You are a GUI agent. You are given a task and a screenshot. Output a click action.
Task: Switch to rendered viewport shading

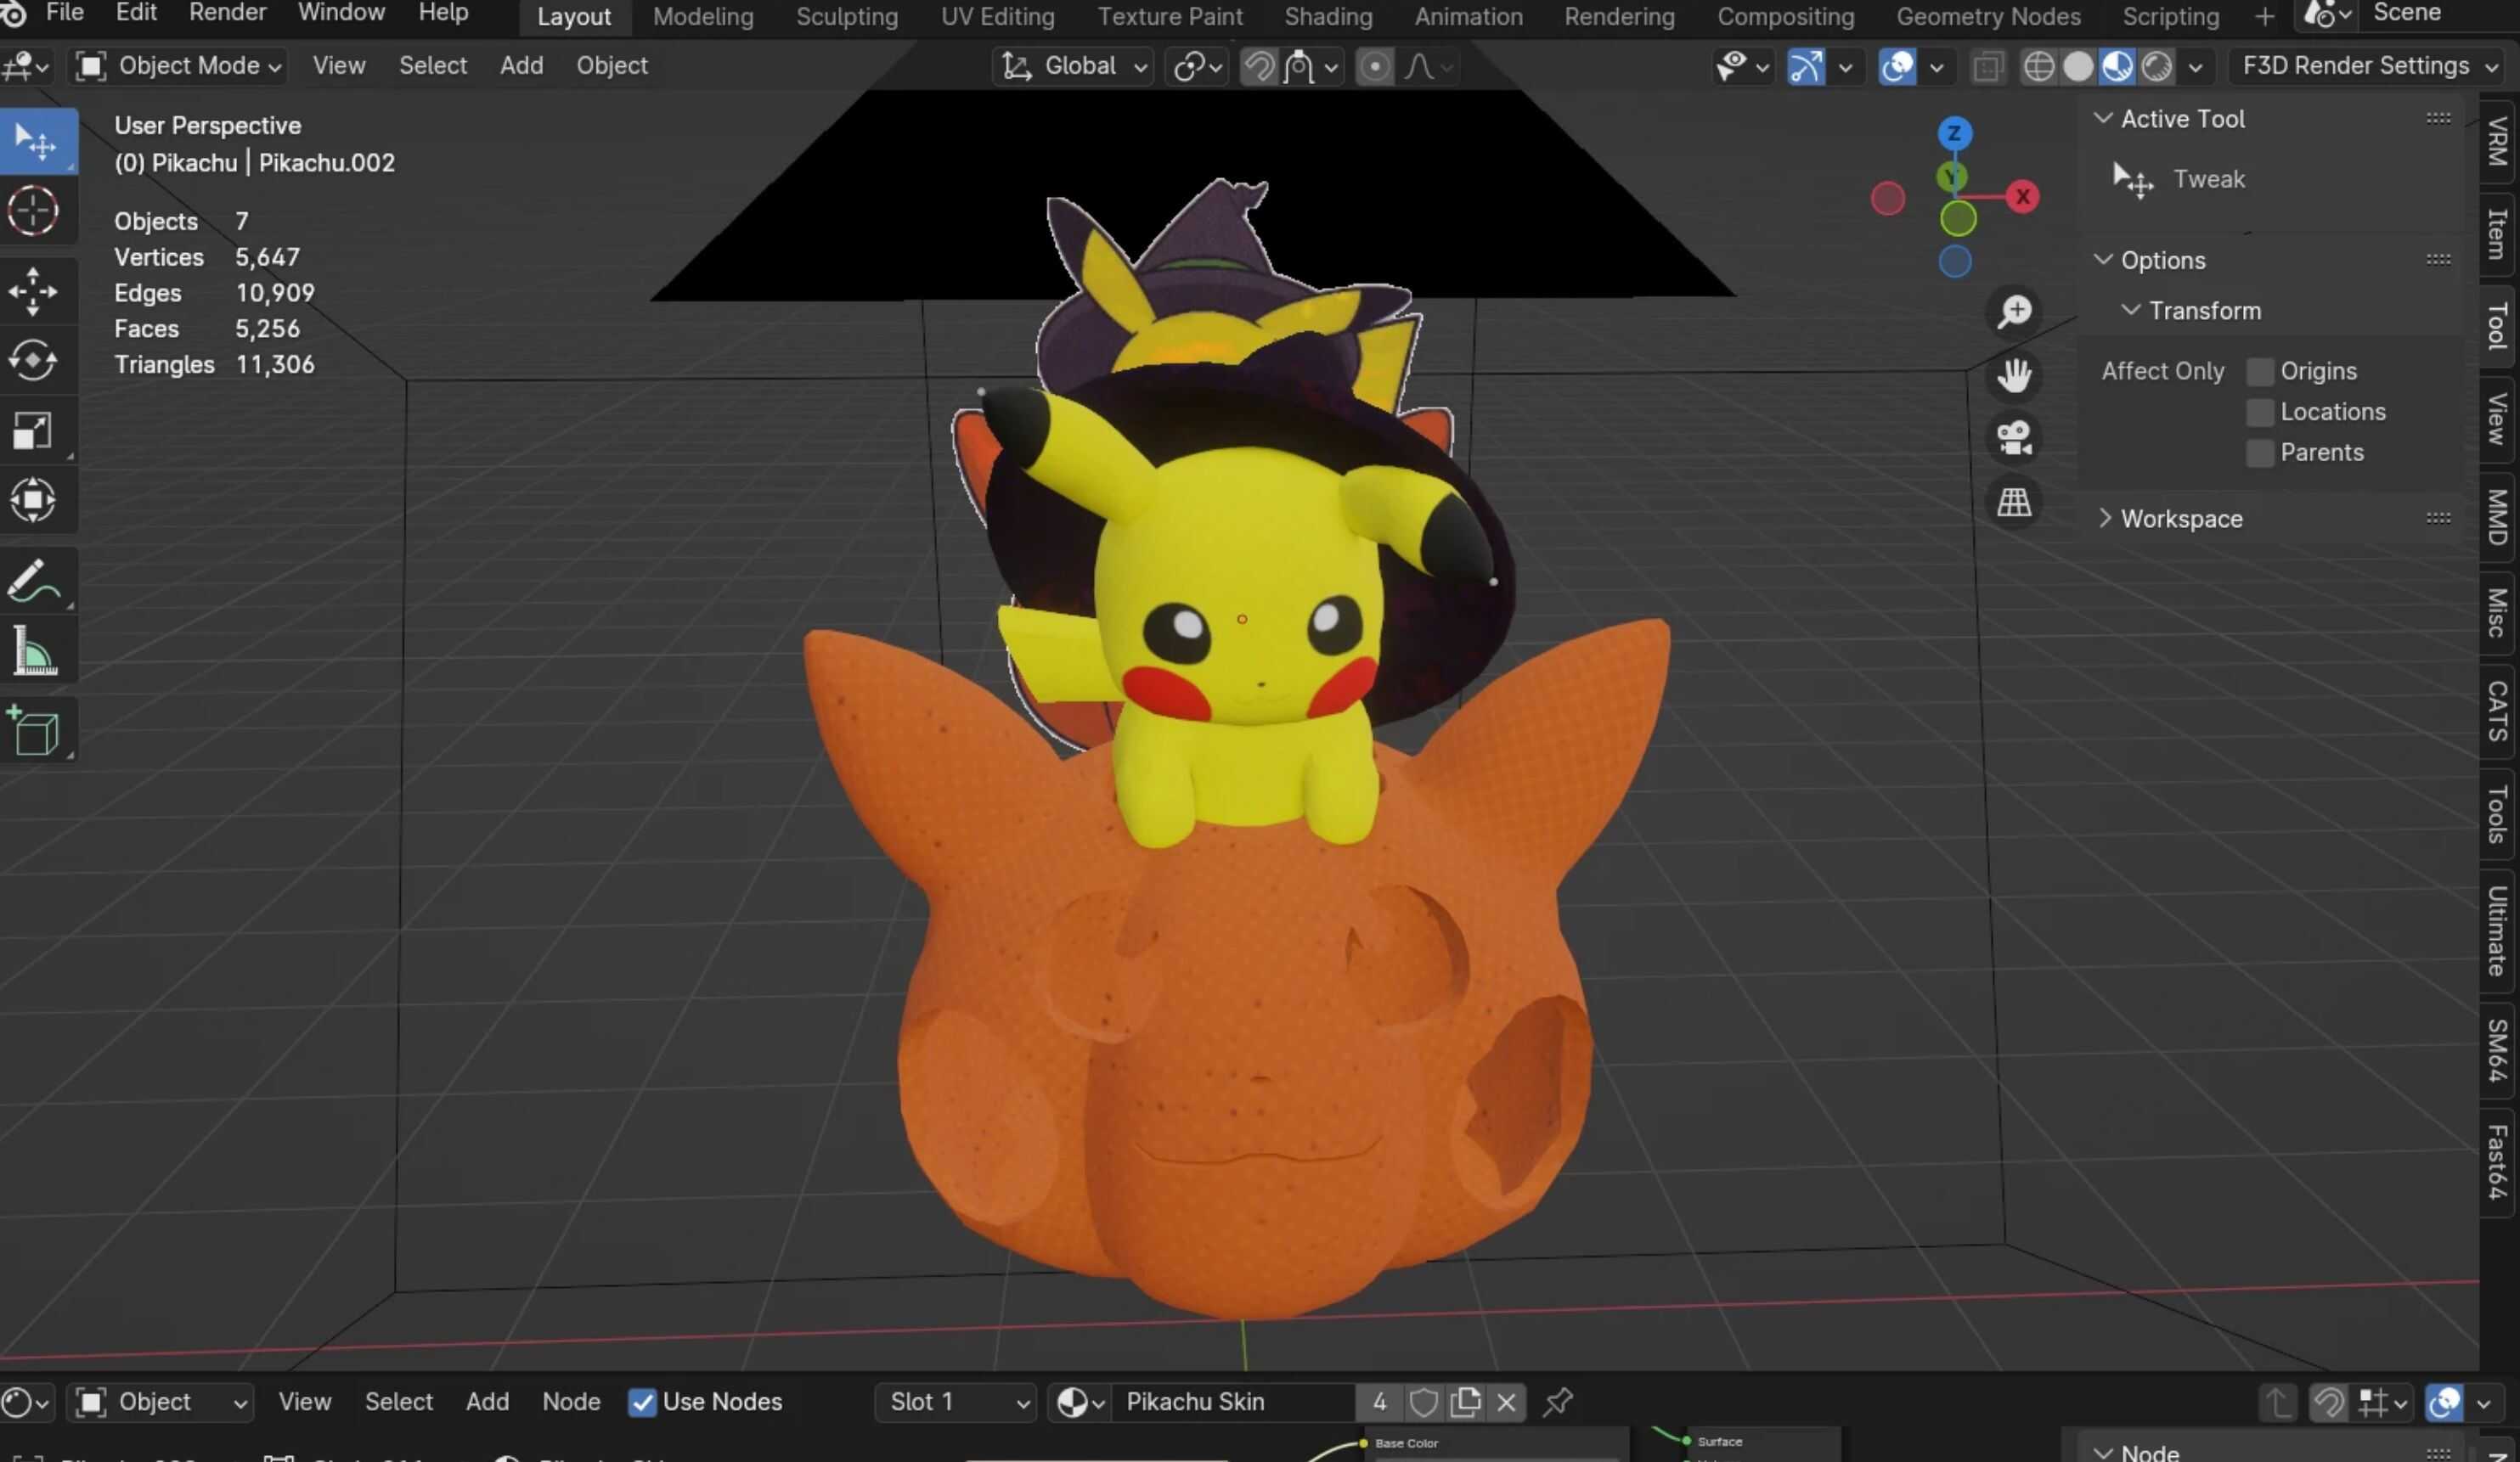point(2156,67)
